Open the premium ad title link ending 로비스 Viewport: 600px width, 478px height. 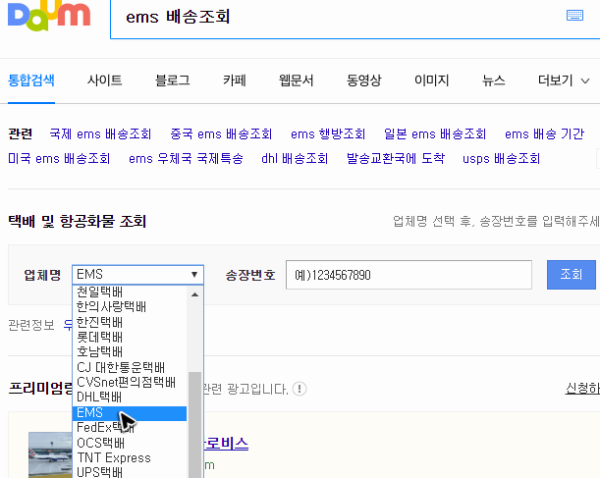pos(226,444)
